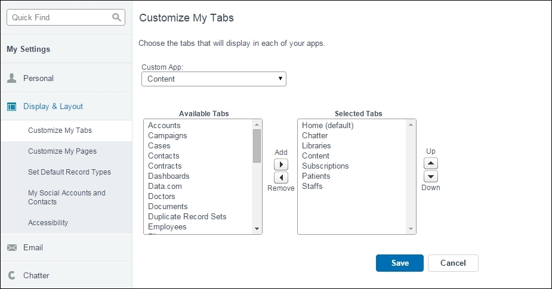Viewport: 552px width, 289px height.
Task: Click the Remove left-arrow button
Action: [x=280, y=178]
